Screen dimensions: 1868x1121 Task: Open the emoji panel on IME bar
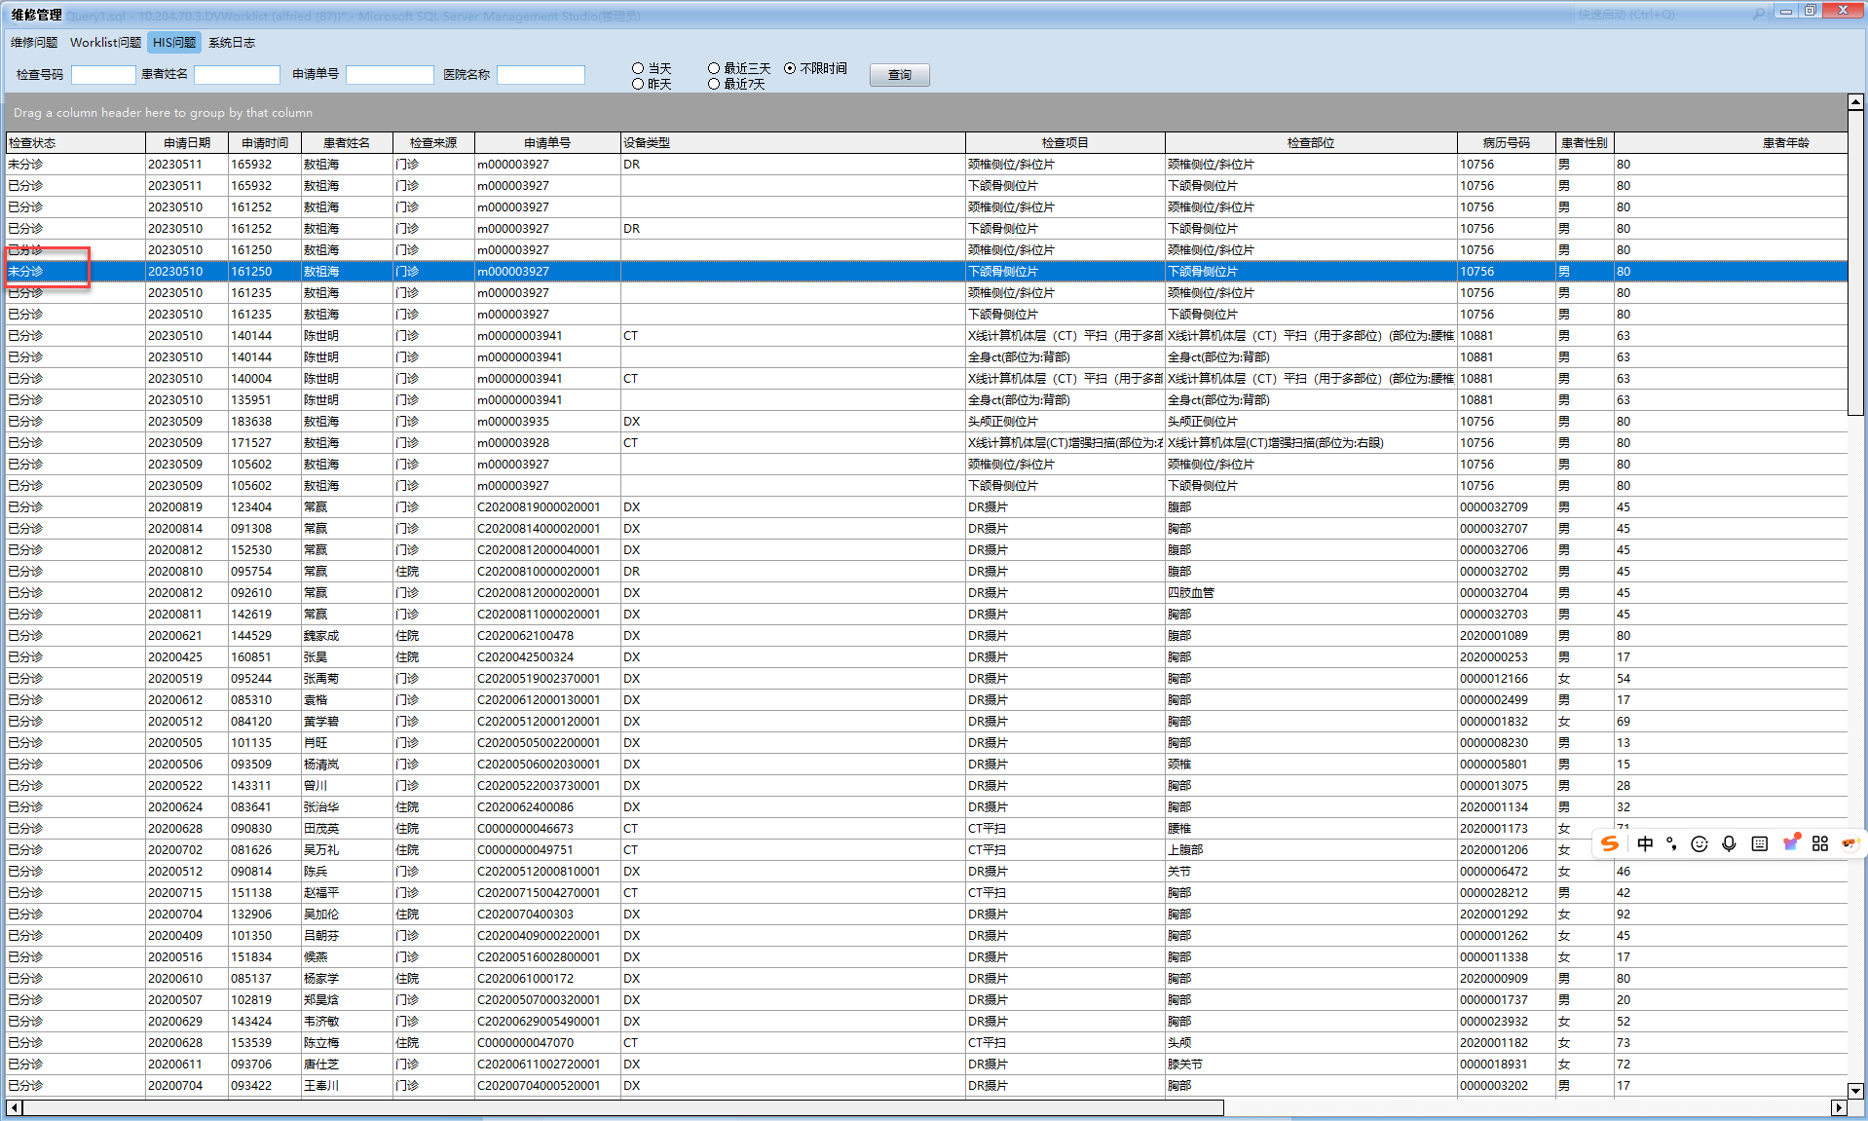[x=1700, y=843]
